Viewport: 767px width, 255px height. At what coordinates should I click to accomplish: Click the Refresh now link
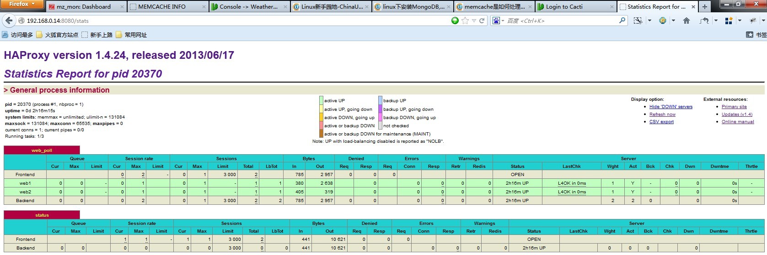[662, 114]
